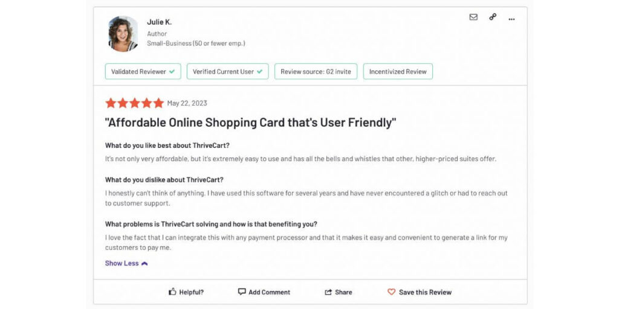Click the Verified Current User badge

click(x=227, y=72)
